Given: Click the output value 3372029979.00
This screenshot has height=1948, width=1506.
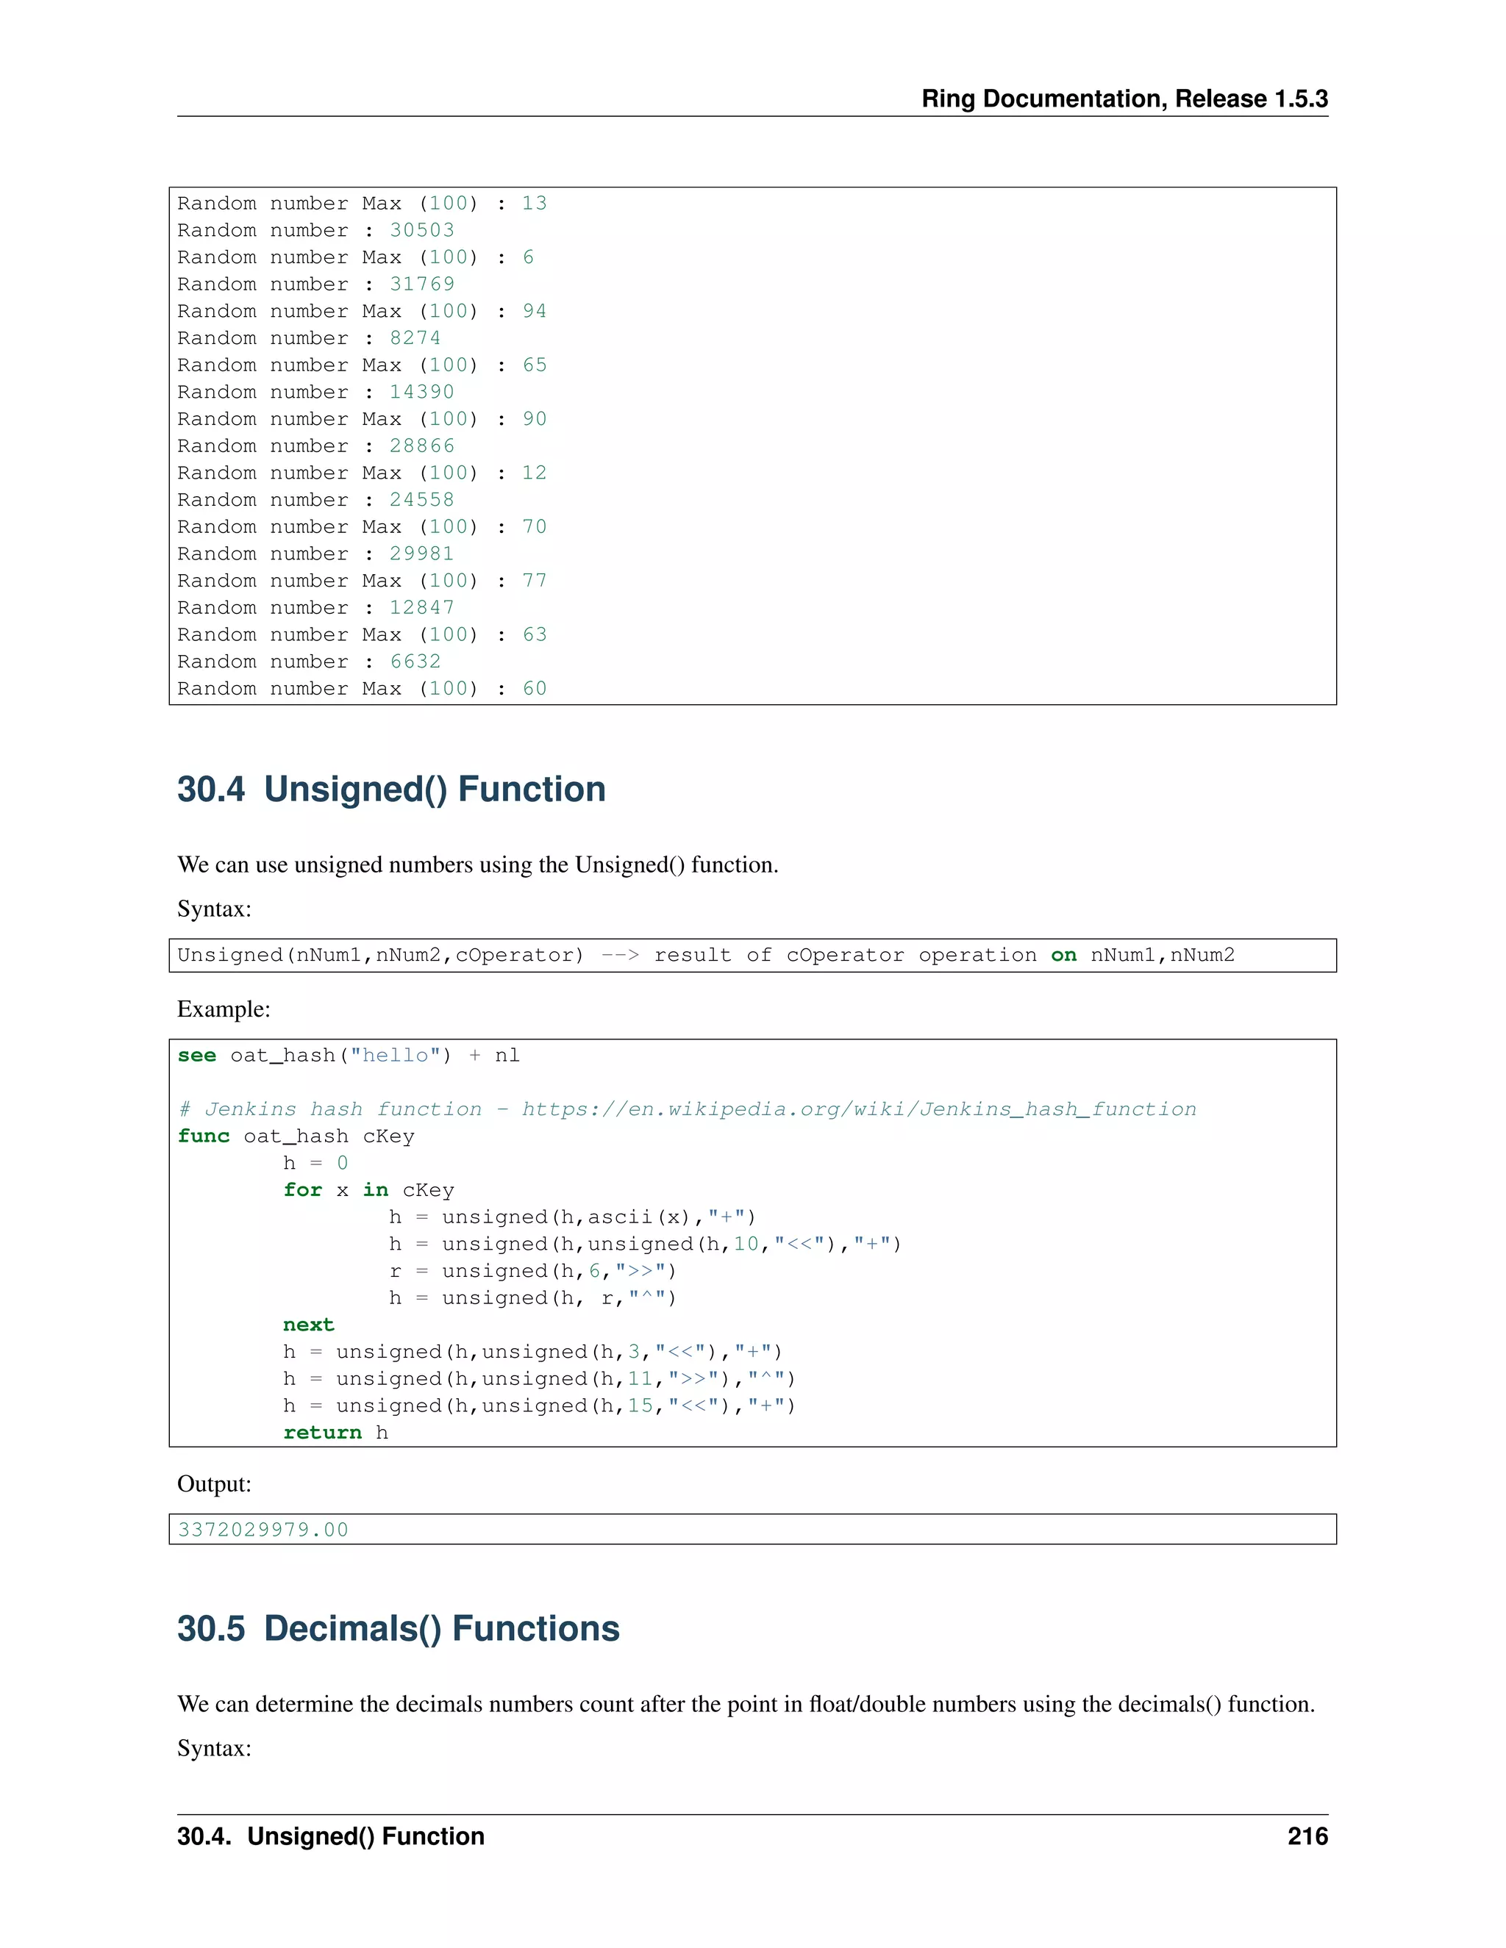Looking at the screenshot, I should point(263,1530).
